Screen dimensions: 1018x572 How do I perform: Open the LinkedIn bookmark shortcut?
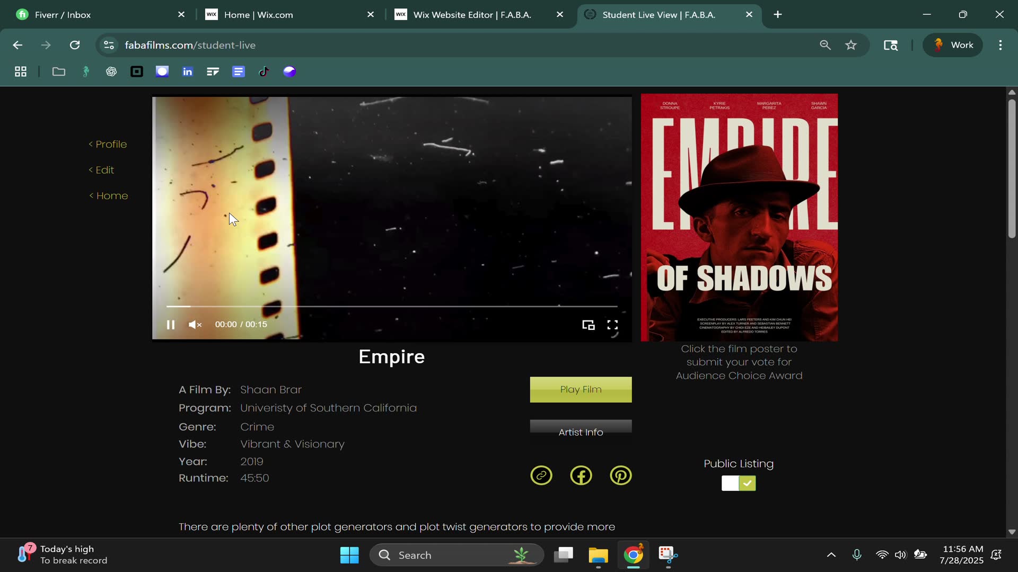coord(187,71)
